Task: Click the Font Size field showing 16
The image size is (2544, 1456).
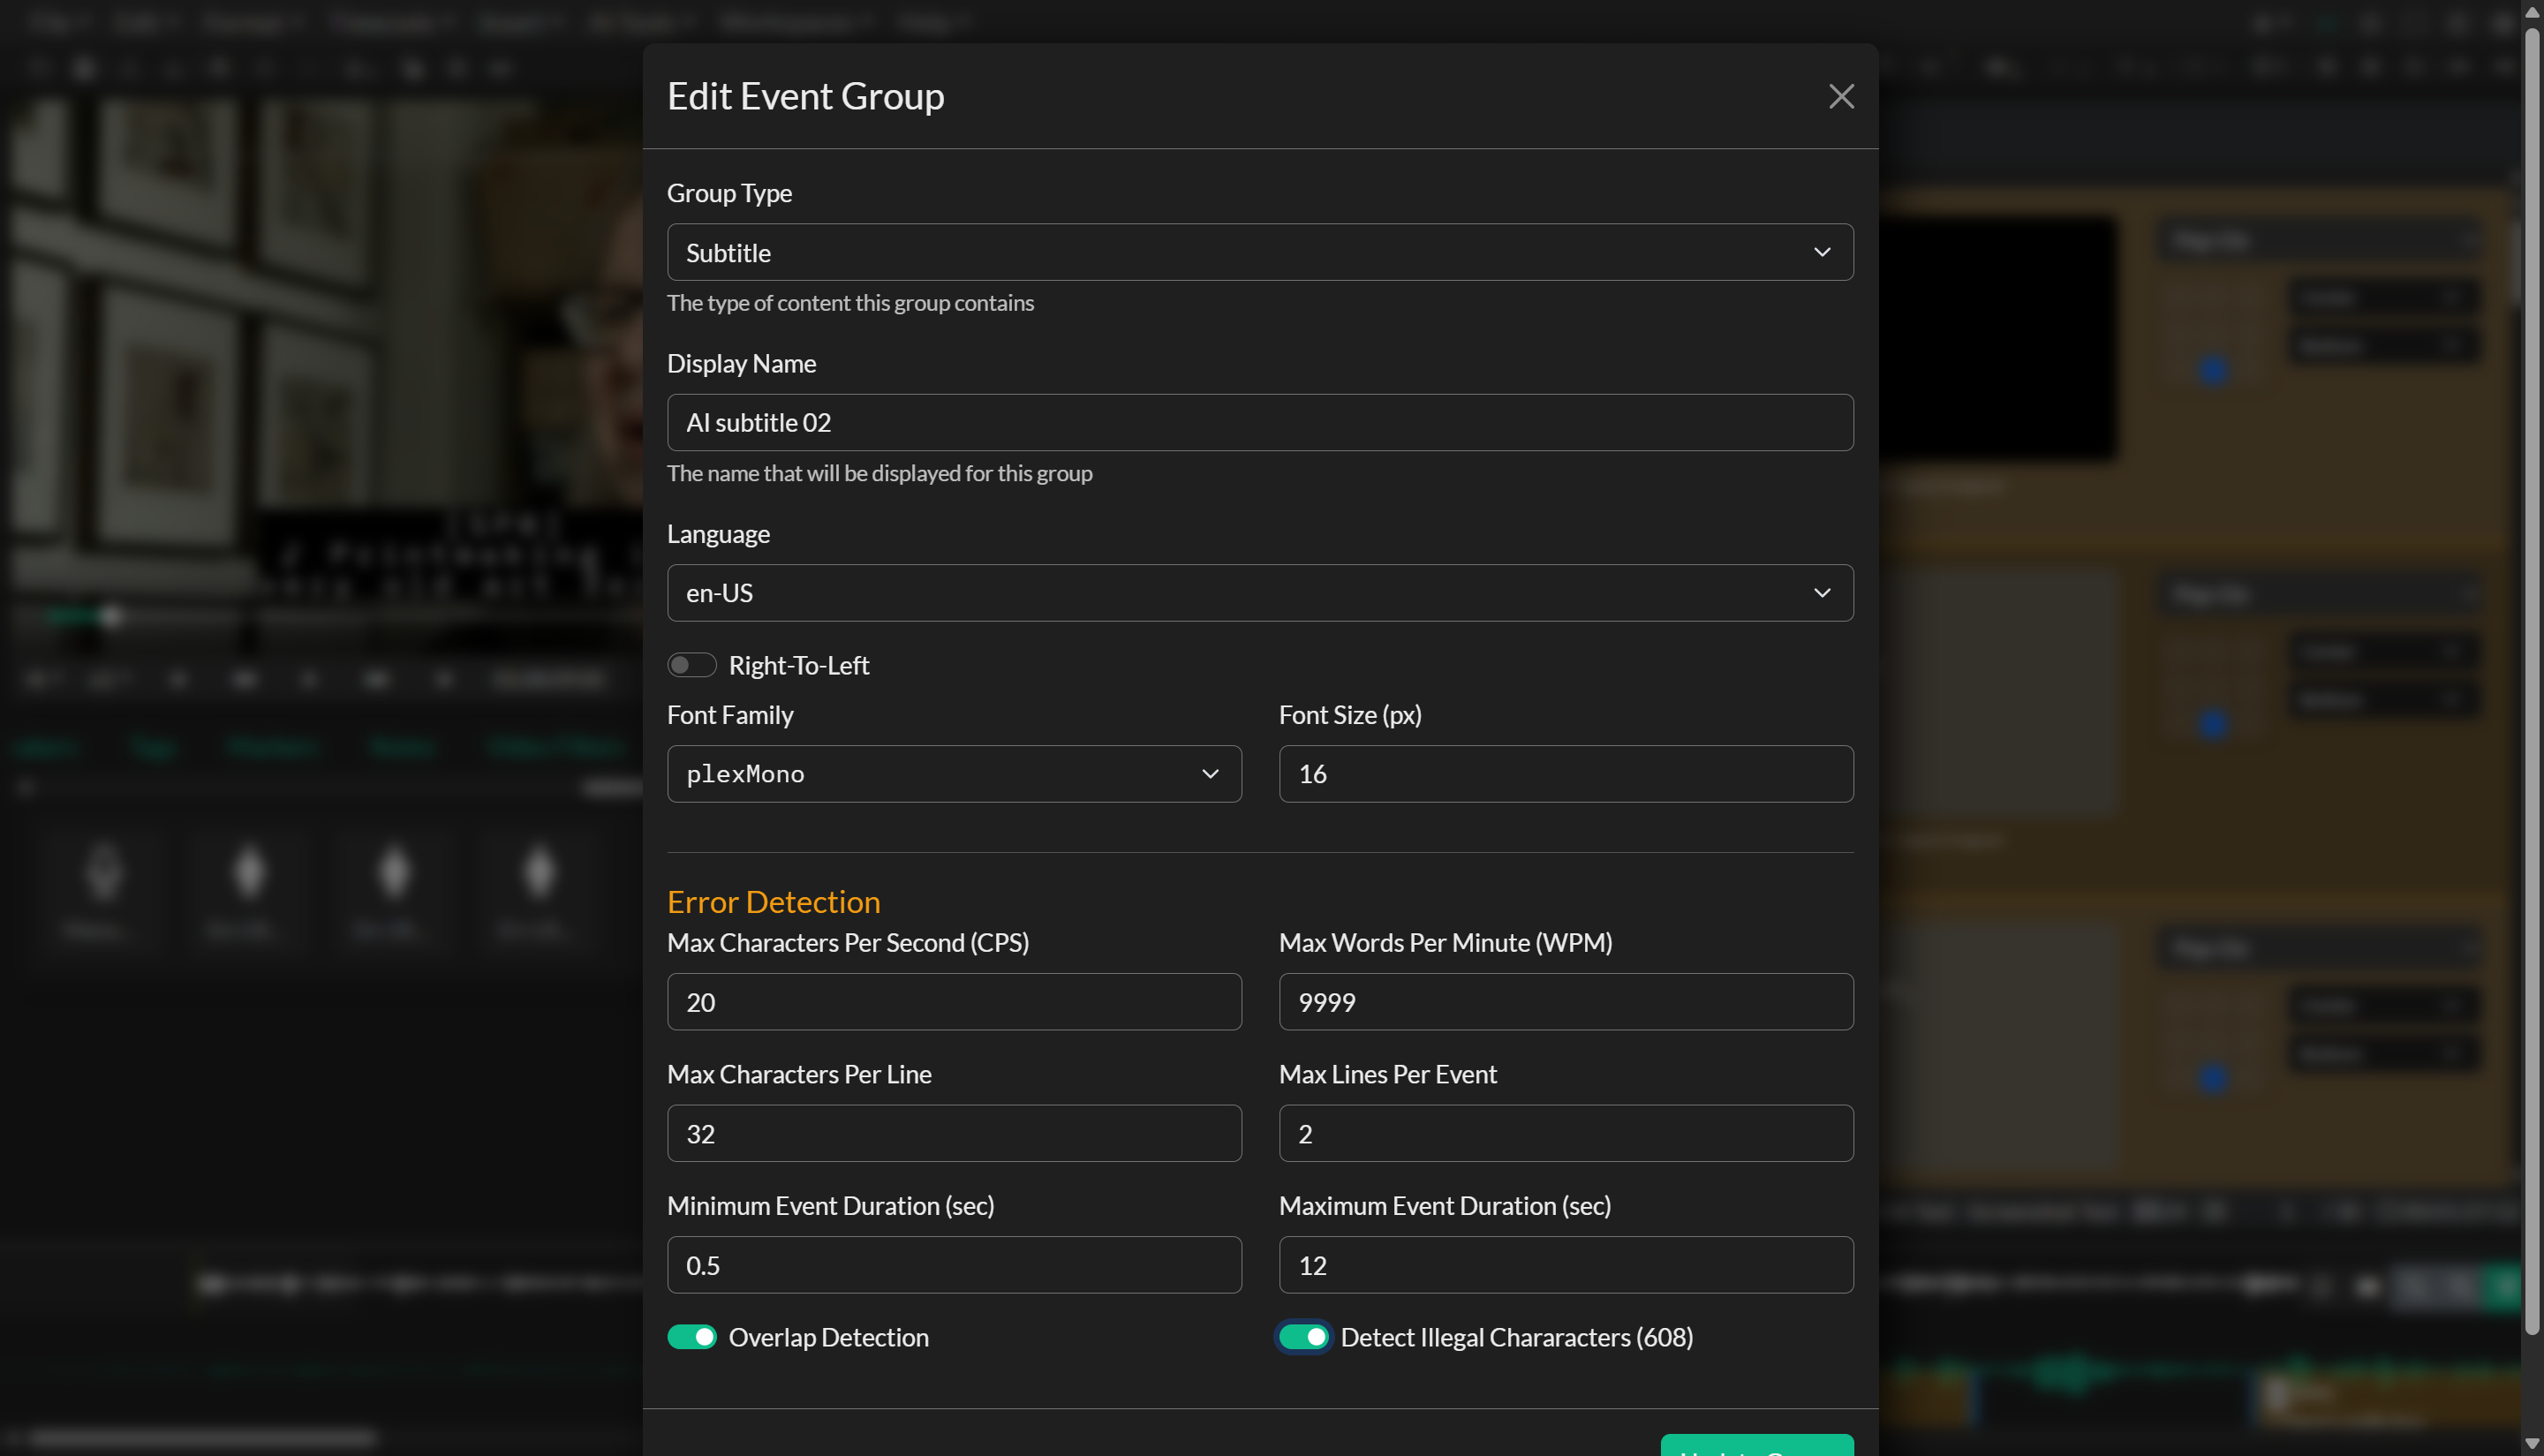Action: pyautogui.click(x=1565, y=773)
